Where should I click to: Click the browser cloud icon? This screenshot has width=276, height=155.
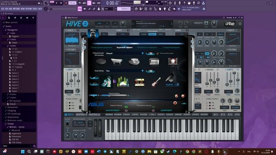pos(27,18)
